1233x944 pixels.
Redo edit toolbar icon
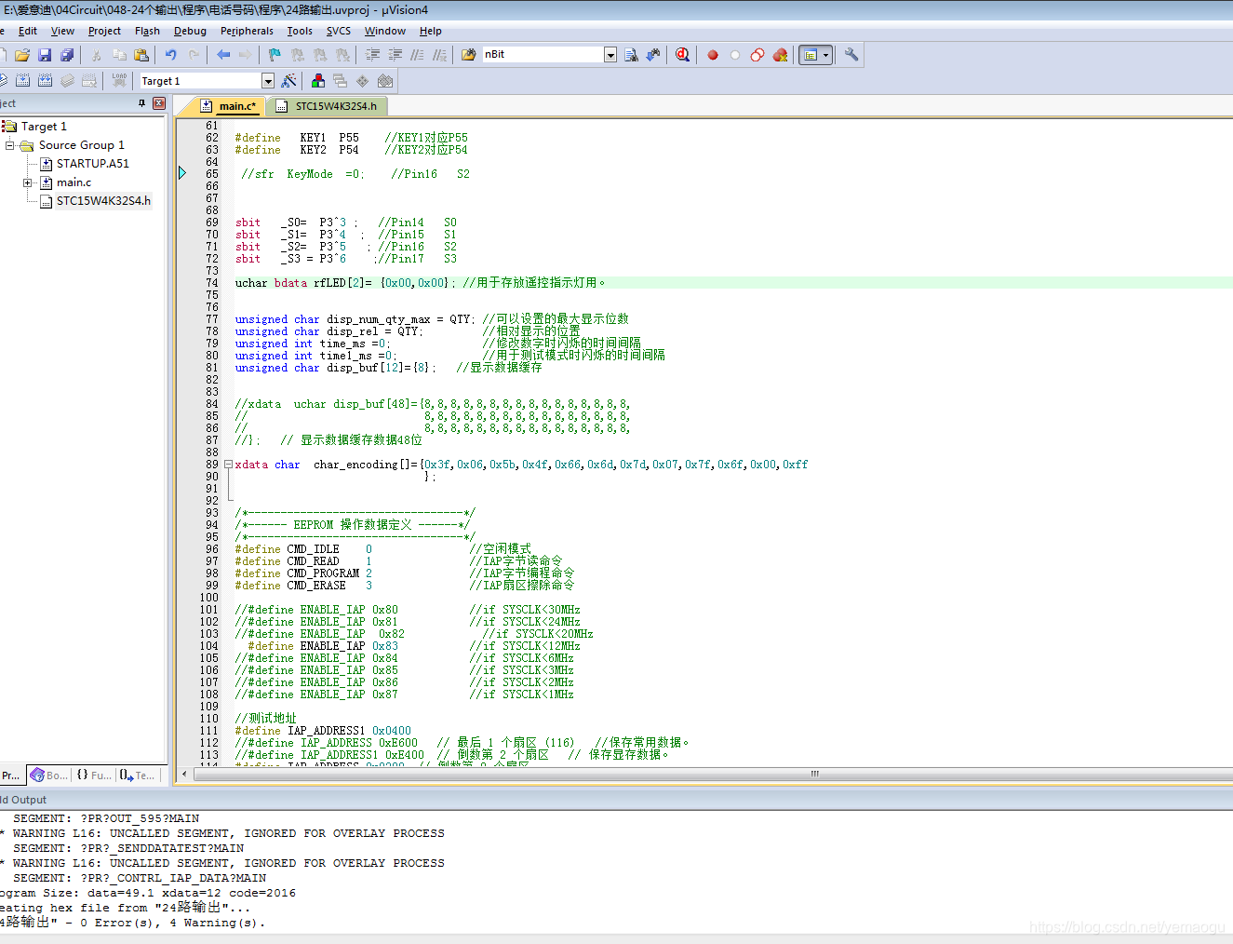pos(194,55)
